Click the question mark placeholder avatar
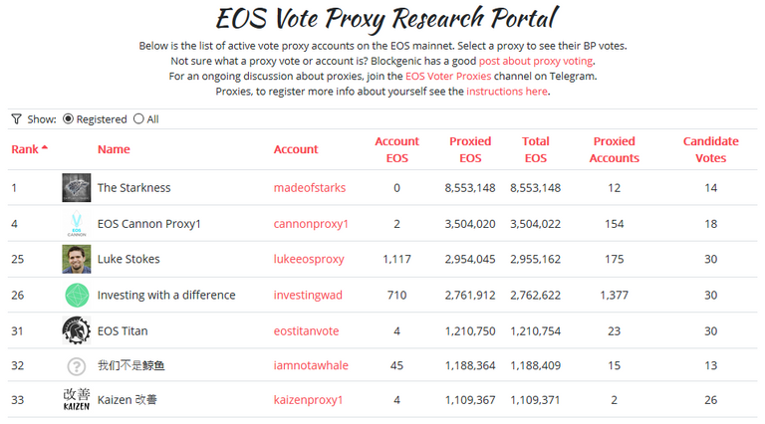 click(77, 366)
